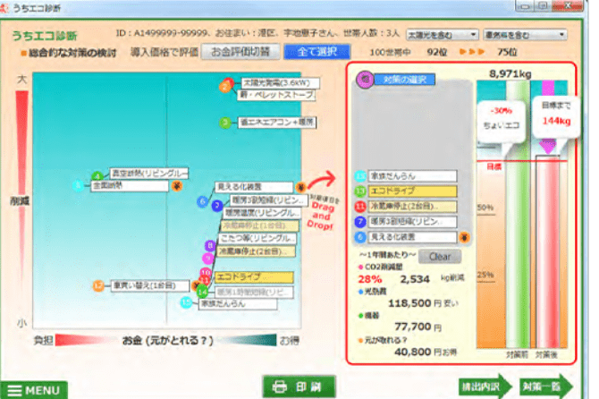599x399 pixels.
Task: Click purple circle 8 marker in chart
Action: [210, 245]
